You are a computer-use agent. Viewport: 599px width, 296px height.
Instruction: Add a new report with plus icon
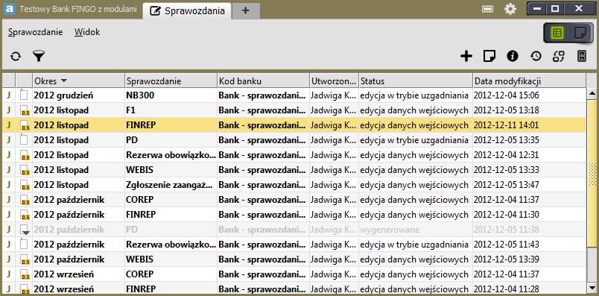[x=466, y=56]
